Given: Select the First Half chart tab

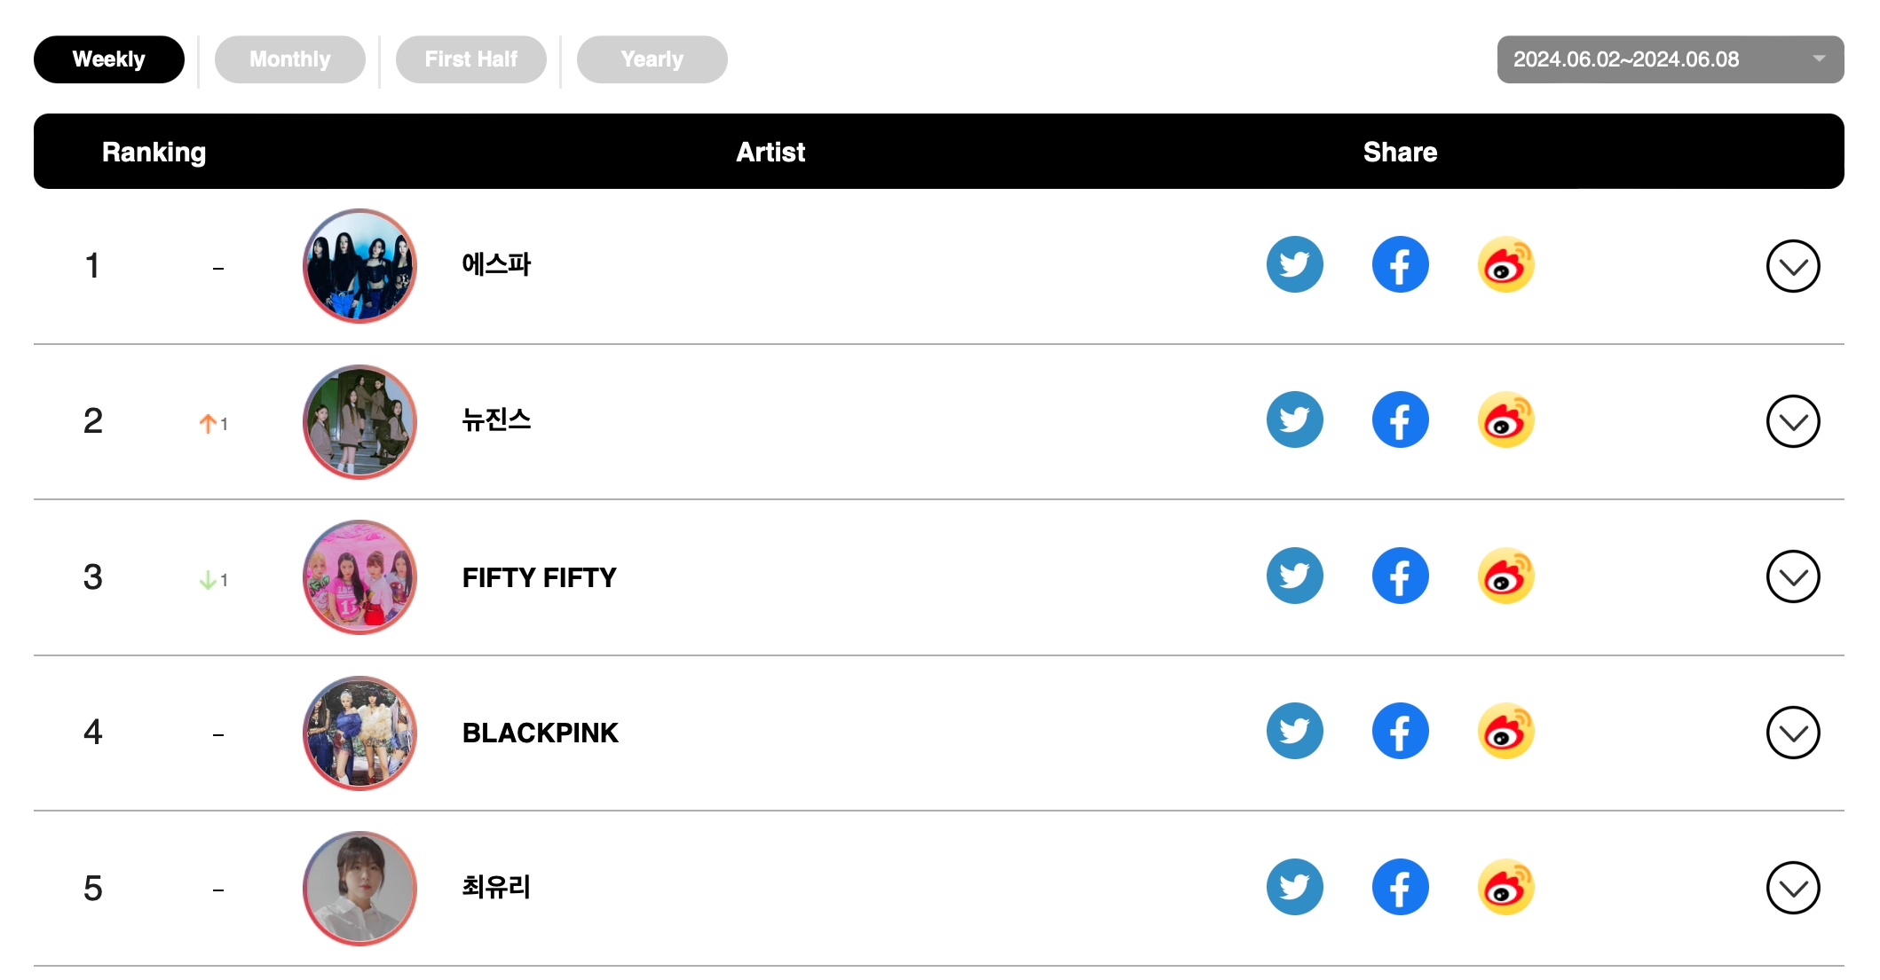Looking at the screenshot, I should 470,59.
